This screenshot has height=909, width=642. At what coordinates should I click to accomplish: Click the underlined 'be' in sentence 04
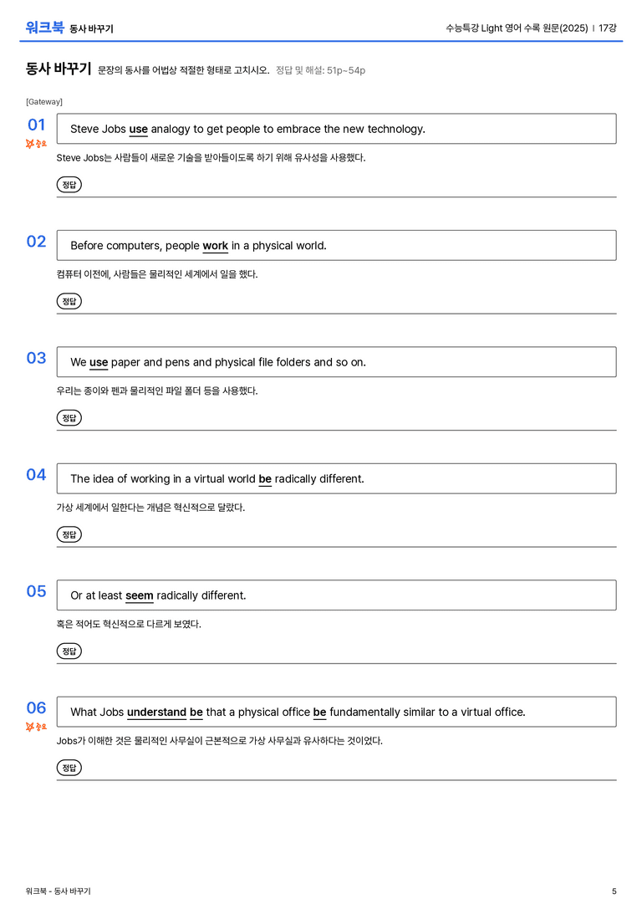(x=265, y=479)
